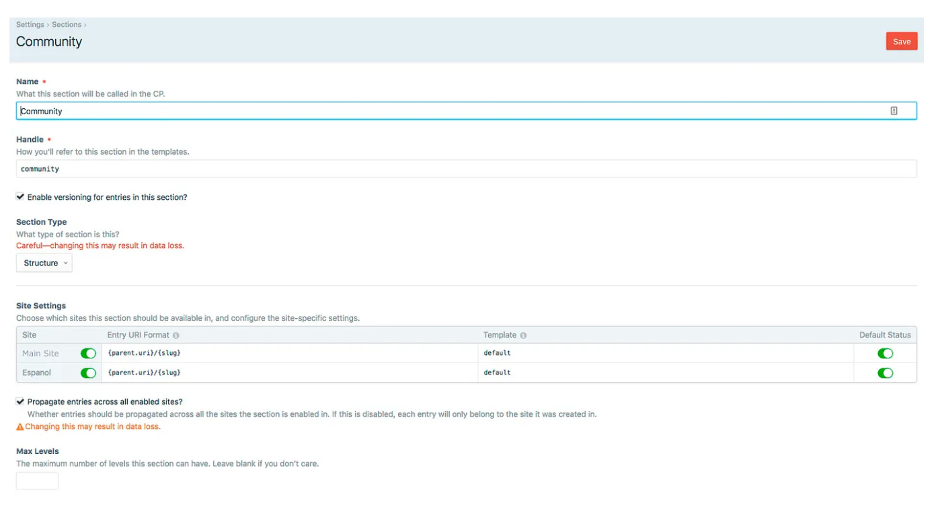Open the Section Type dropdown showing Structure

44,263
